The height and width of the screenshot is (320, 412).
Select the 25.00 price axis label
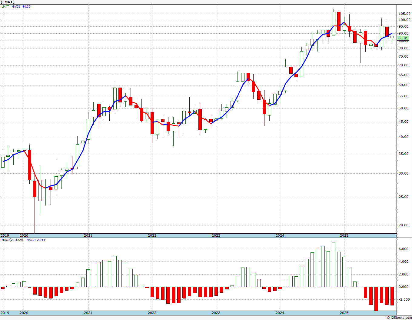[404, 197]
